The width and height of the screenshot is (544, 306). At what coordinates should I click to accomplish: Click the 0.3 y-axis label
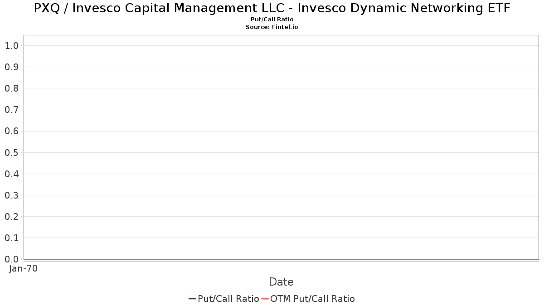[x=12, y=195]
